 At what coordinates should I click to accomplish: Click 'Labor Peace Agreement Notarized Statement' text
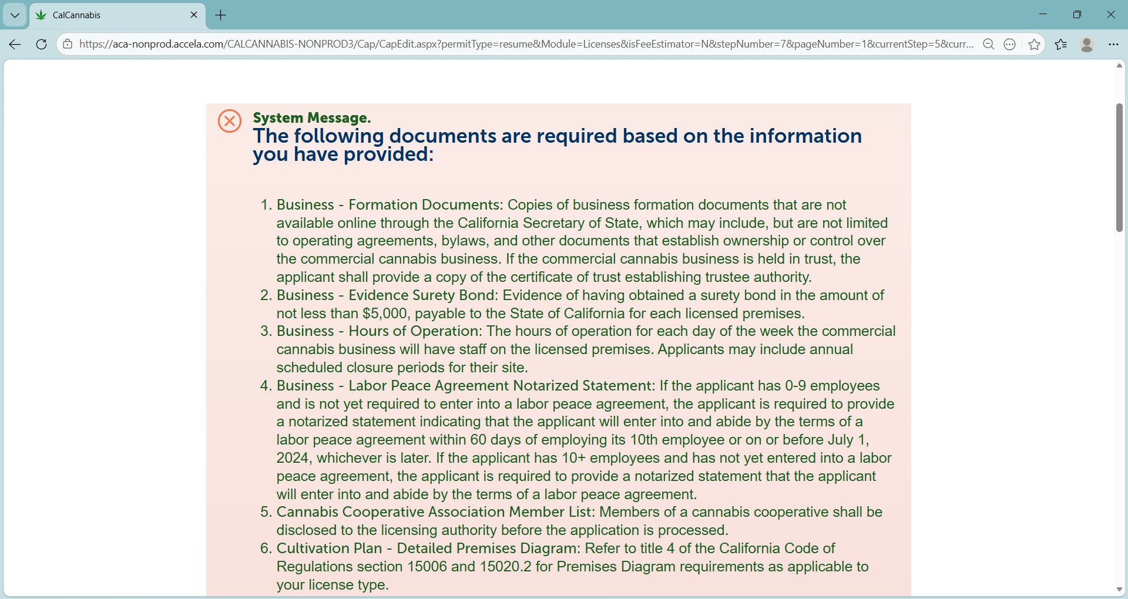tap(499, 386)
